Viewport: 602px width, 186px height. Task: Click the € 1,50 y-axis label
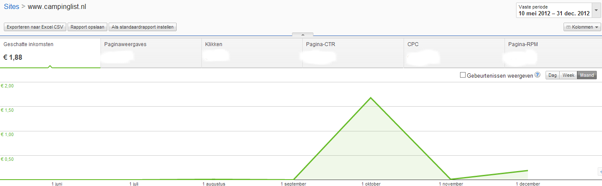click(x=7, y=110)
